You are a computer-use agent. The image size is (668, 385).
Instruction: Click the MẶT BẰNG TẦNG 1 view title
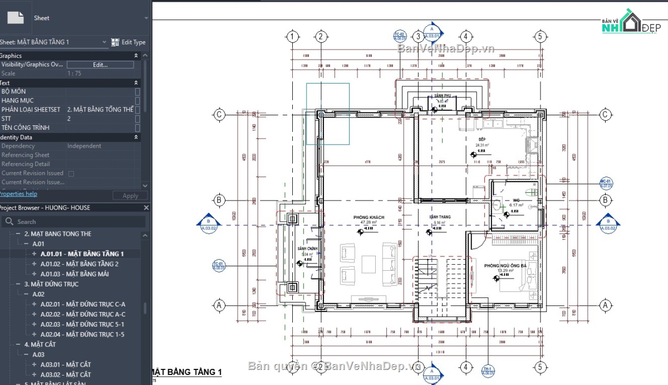(187, 372)
